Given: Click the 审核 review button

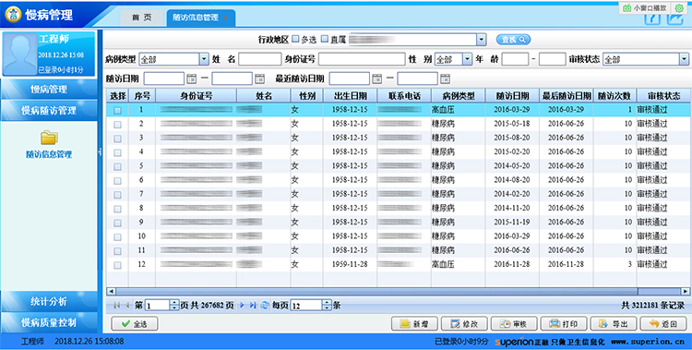Looking at the screenshot, I should pyautogui.click(x=514, y=324).
